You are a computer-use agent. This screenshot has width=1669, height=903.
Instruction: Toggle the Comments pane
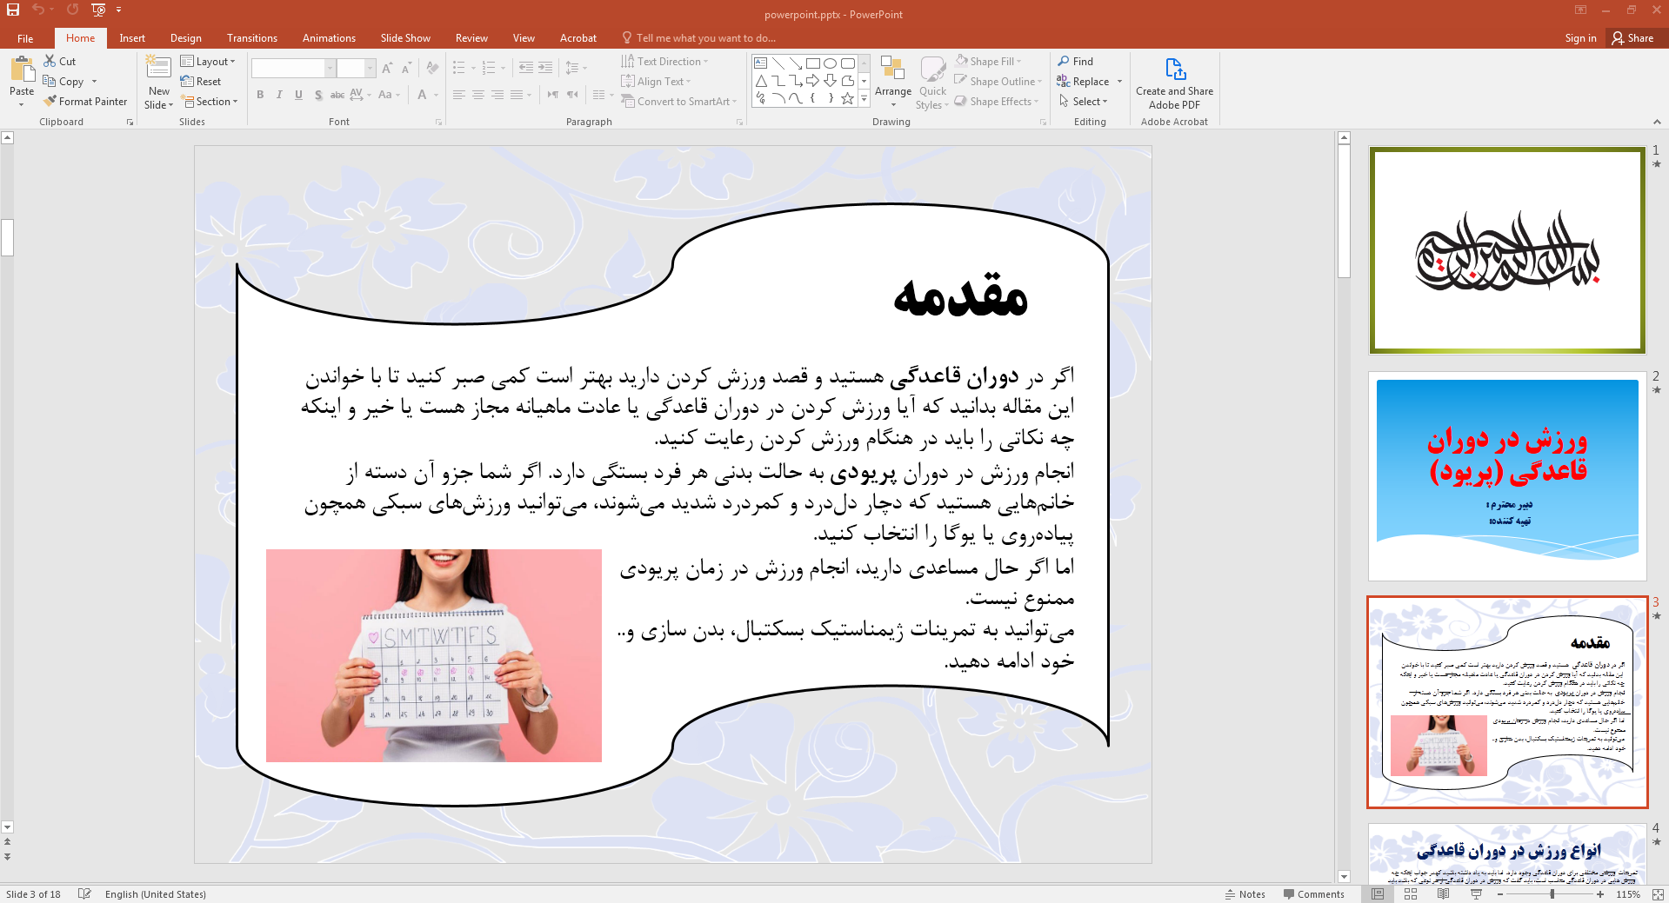pyautogui.click(x=1313, y=893)
